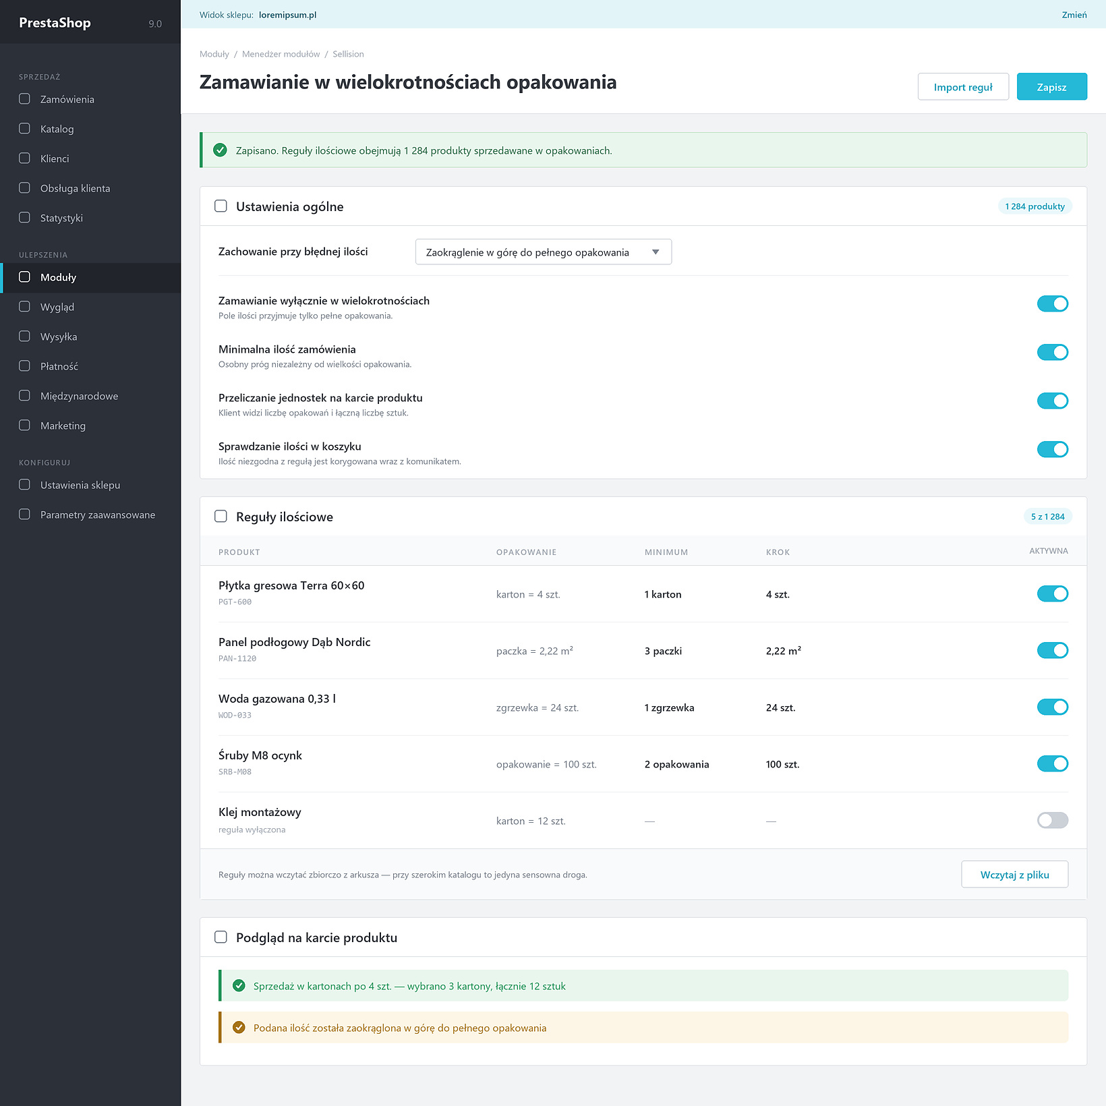Click the Ustawienia ogólne section header icon
The image size is (1106, 1106).
tap(221, 206)
